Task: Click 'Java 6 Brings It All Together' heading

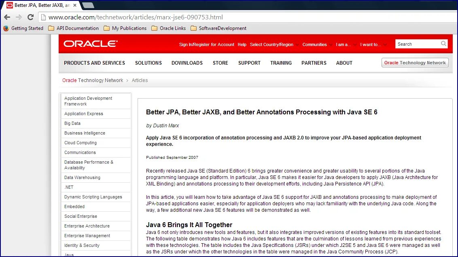Action: 189,225
